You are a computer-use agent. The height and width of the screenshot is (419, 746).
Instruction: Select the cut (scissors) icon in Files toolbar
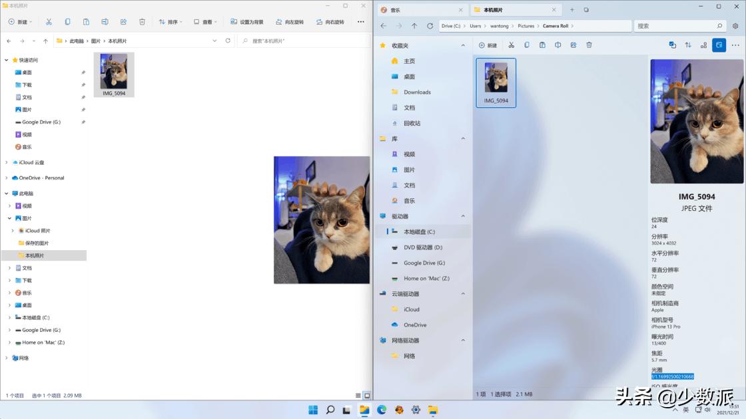tap(512, 45)
